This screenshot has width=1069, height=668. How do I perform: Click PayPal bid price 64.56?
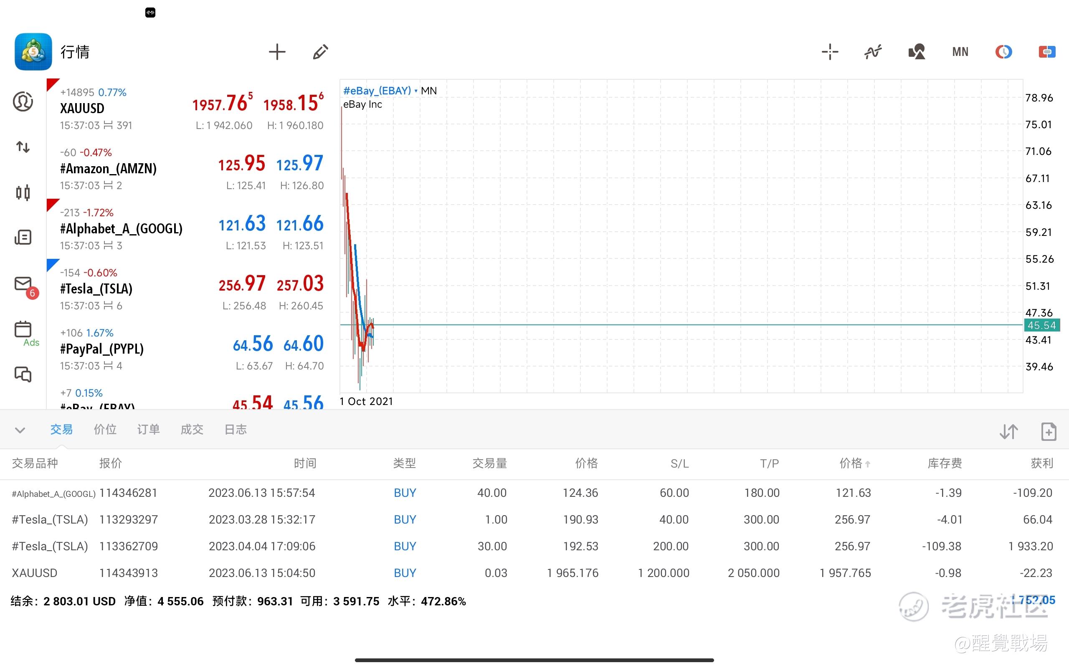[253, 344]
